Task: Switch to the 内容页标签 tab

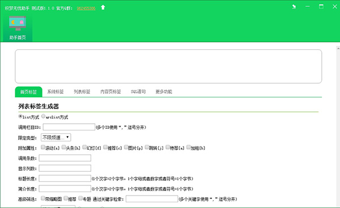Action: (x=110, y=92)
